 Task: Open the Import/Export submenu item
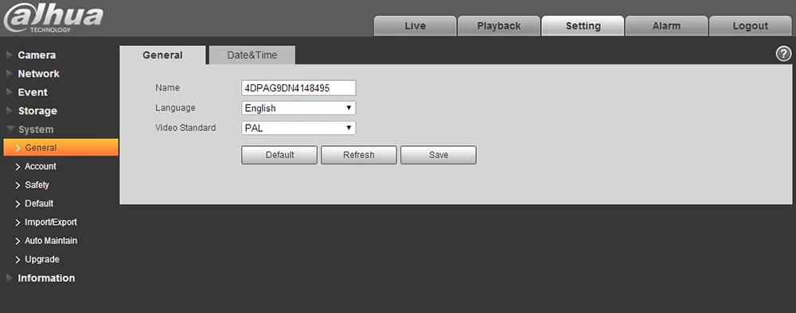[x=51, y=222]
